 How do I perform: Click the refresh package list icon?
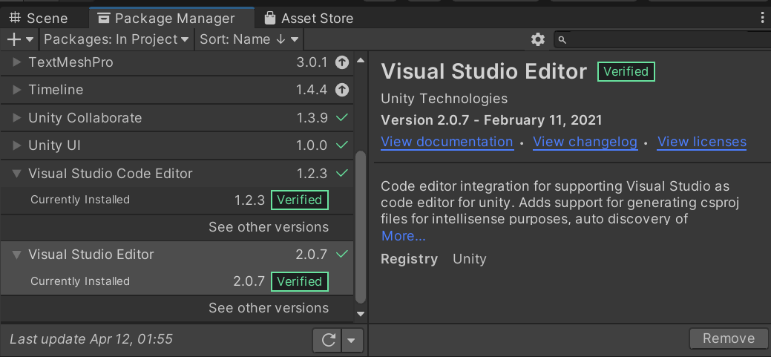coord(328,341)
